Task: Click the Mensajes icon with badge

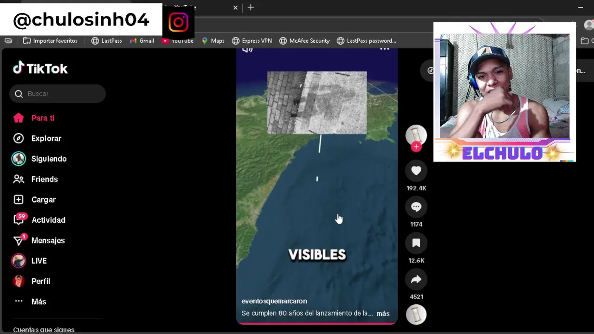Action: [x=19, y=239]
